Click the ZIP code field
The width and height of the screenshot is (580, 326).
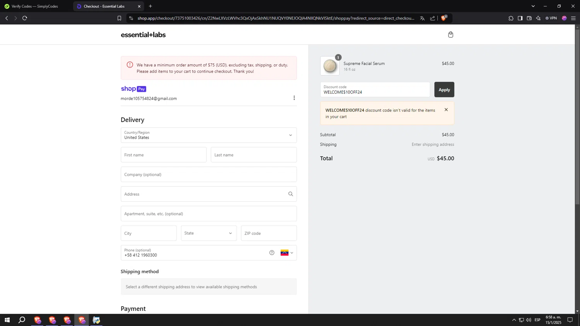[269, 233]
